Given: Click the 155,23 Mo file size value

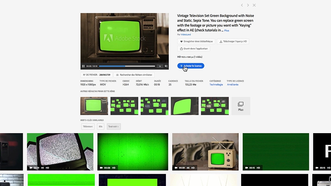Looking at the screenshot, I should 191,85.
